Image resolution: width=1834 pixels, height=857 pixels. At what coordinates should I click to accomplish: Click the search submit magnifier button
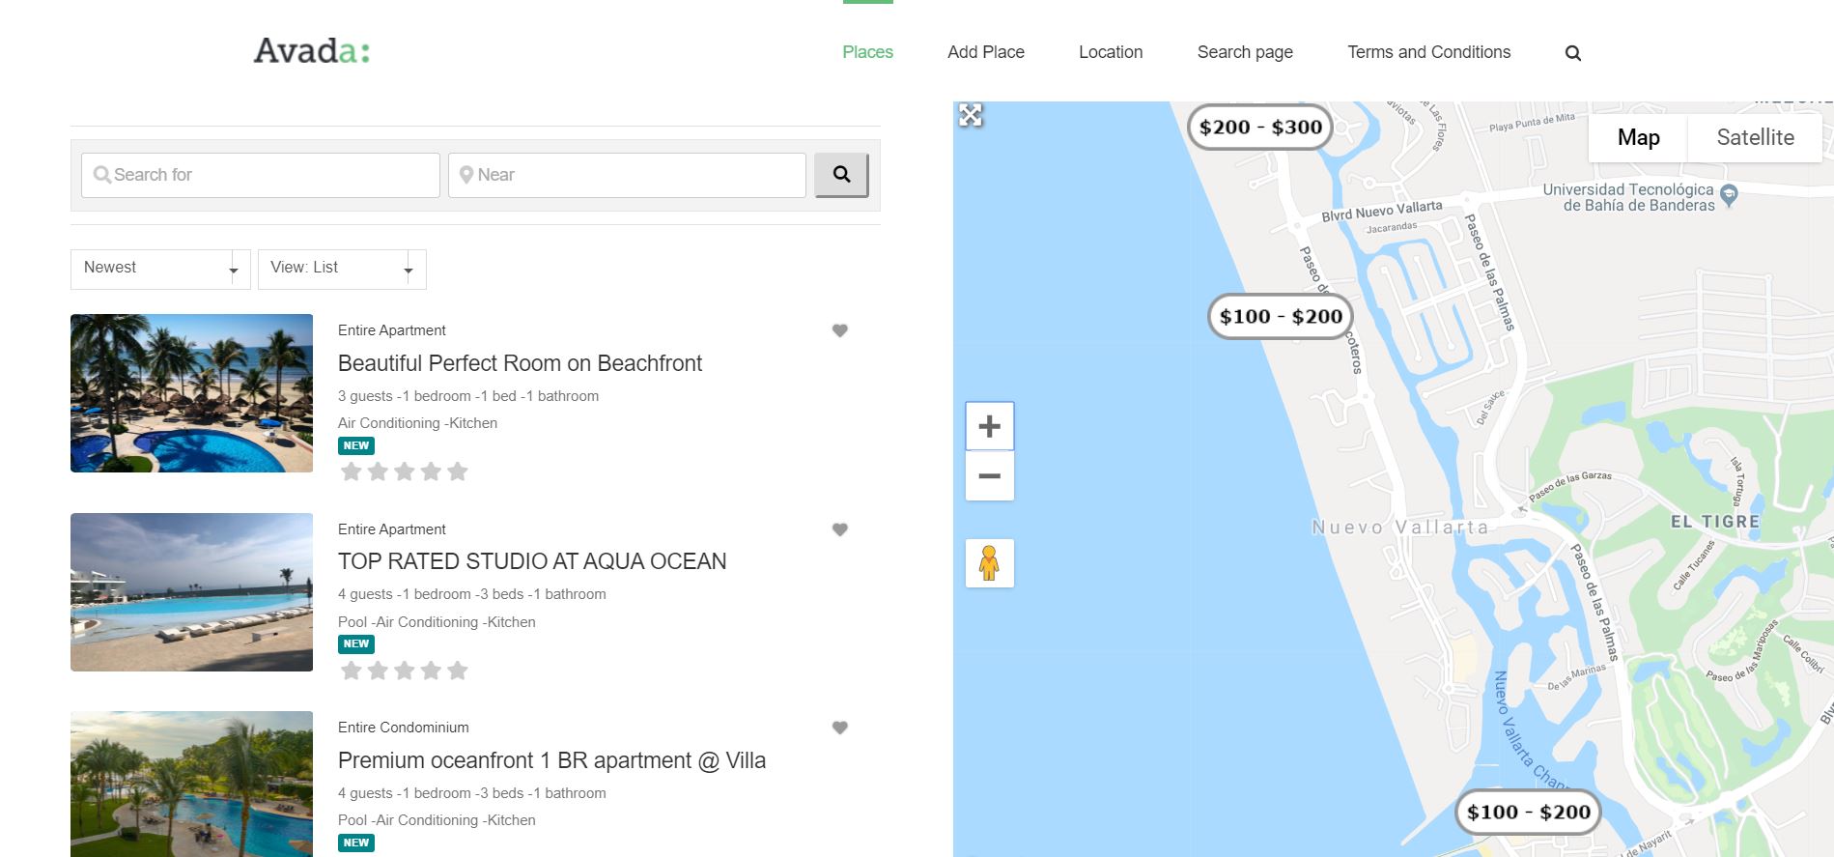(x=840, y=174)
